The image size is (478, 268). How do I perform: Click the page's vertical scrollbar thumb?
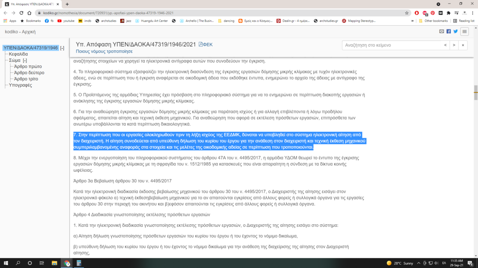[x=476, y=91]
